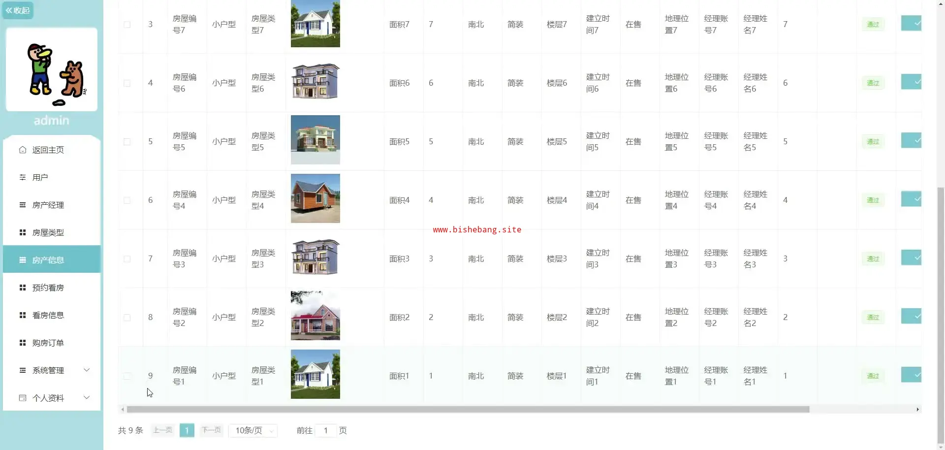Click the 通过 tag in the 房屋编号5 row
Image resolution: width=945 pixels, height=450 pixels.
tap(873, 142)
